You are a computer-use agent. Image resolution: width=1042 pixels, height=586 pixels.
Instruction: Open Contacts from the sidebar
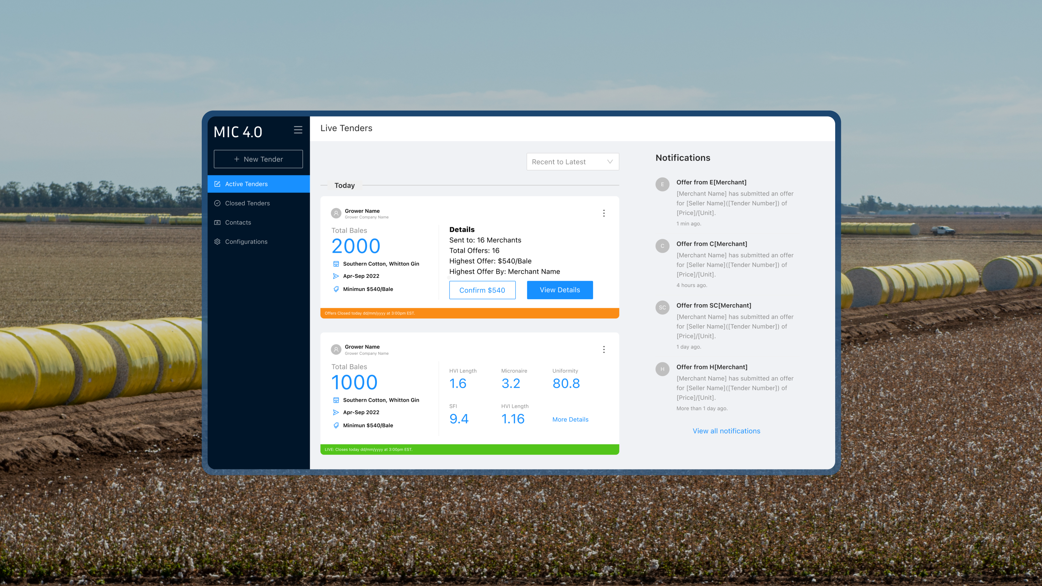coord(238,222)
